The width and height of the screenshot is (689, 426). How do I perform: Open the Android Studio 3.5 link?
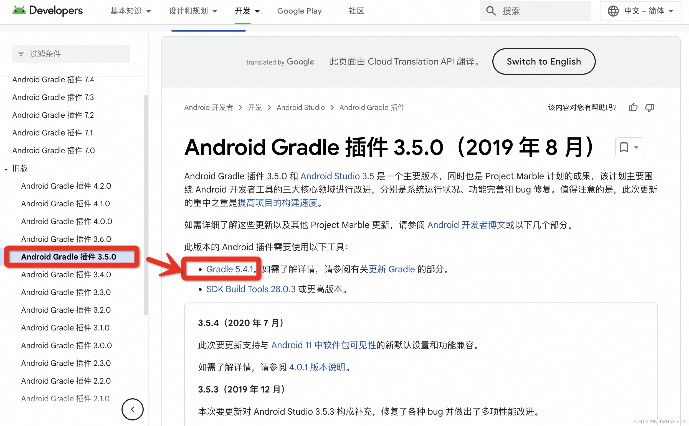[337, 176]
